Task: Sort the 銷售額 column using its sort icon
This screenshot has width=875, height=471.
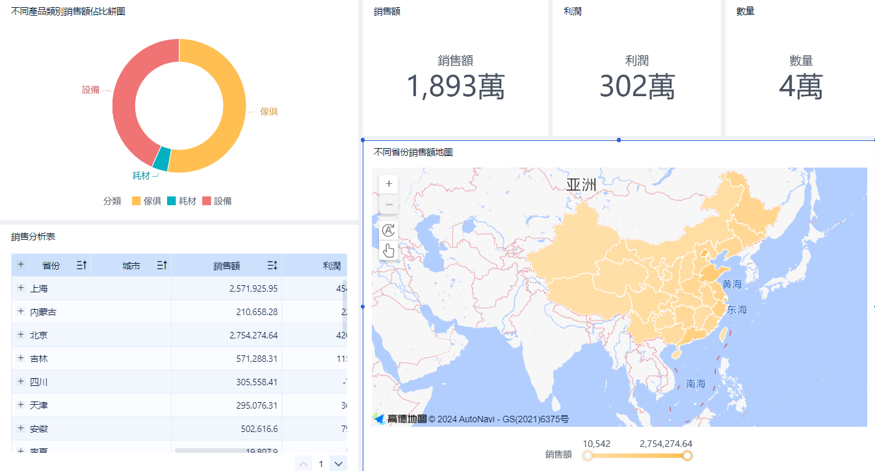Action: pyautogui.click(x=272, y=265)
